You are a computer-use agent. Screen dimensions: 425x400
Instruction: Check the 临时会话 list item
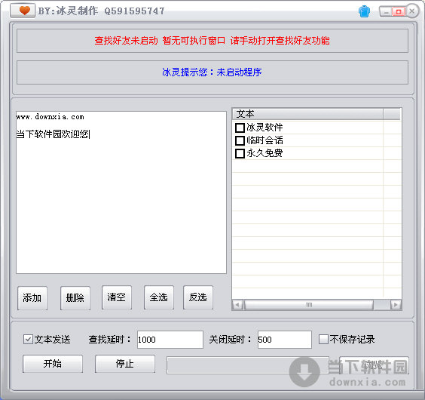pyautogui.click(x=240, y=140)
